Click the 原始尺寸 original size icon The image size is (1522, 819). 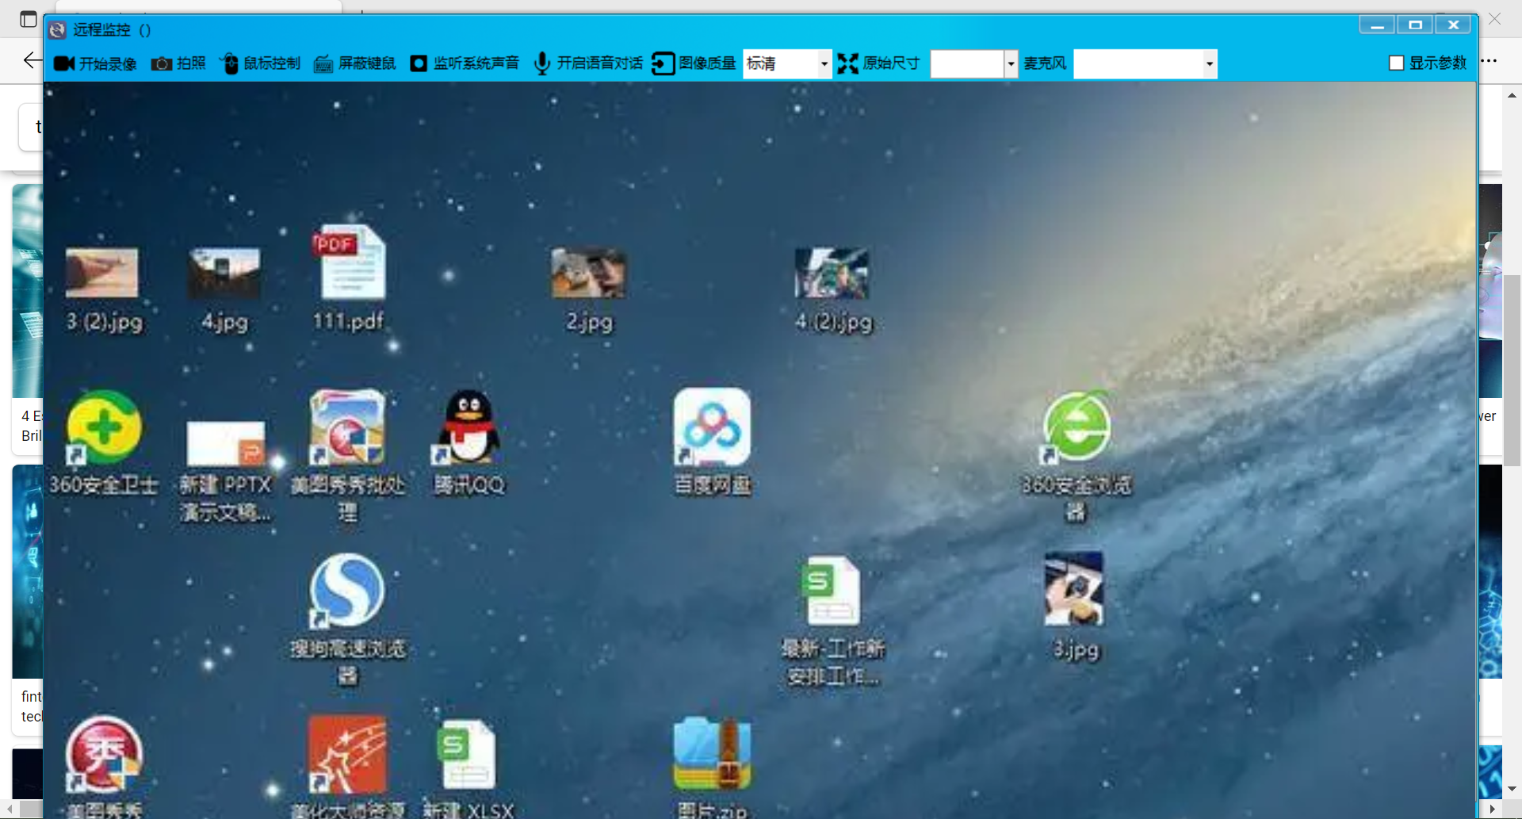click(x=848, y=63)
